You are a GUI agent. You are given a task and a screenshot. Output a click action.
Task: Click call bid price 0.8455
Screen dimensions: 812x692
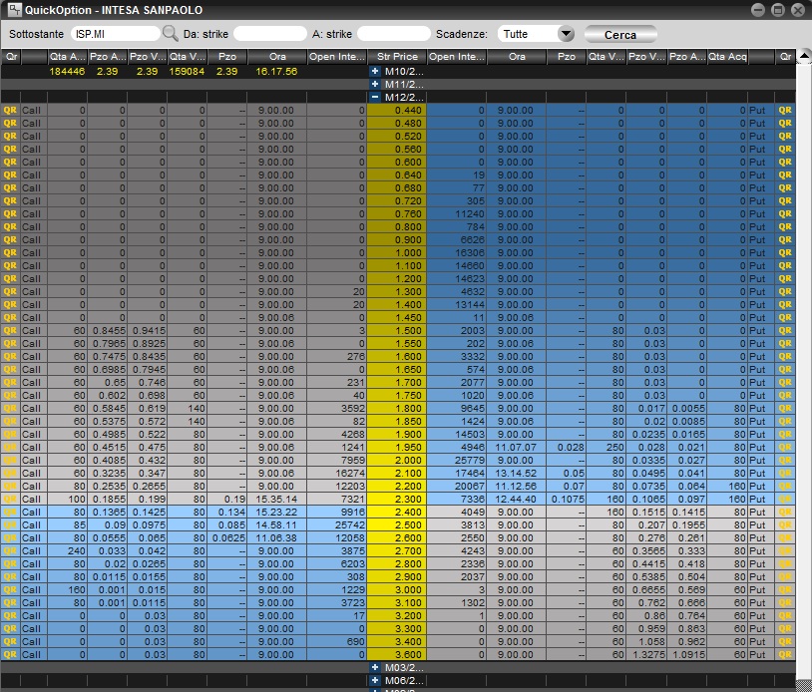click(109, 330)
